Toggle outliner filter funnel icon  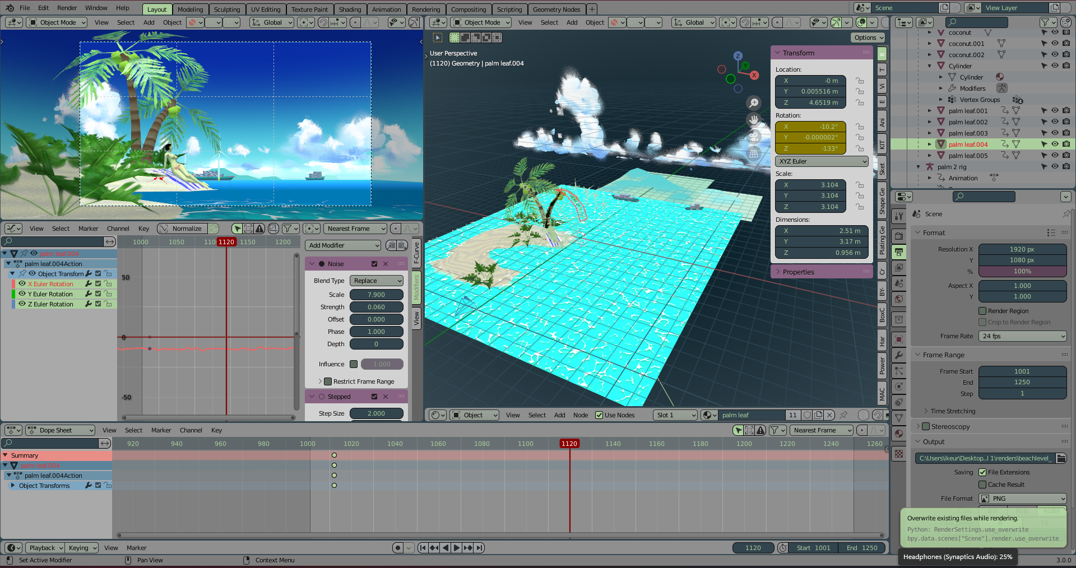[x=1045, y=22]
